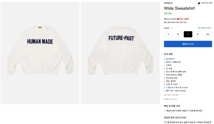Click the size guide ruler icon
Screen dimensions: 214x124
tap(199, 28)
